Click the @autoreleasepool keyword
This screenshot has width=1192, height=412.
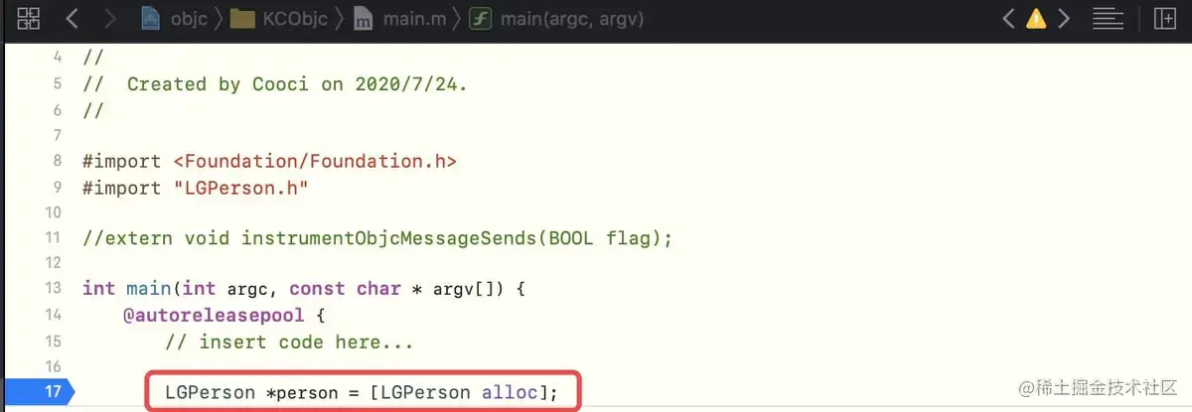pyautogui.click(x=218, y=315)
